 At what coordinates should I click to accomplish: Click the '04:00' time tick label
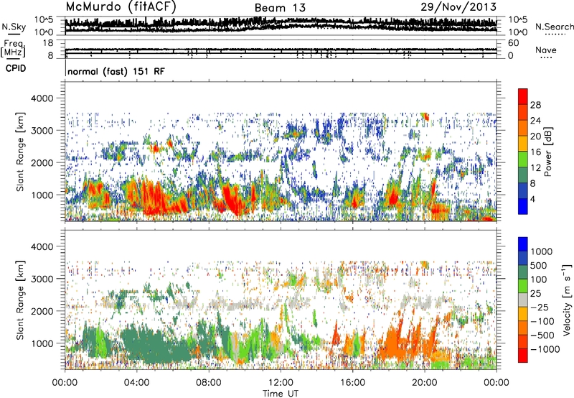[x=137, y=383]
